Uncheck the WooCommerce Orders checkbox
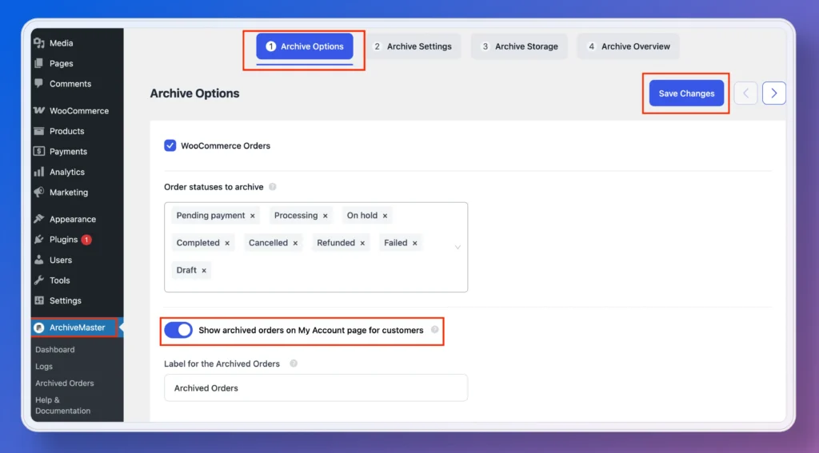The image size is (819, 453). tap(170, 145)
